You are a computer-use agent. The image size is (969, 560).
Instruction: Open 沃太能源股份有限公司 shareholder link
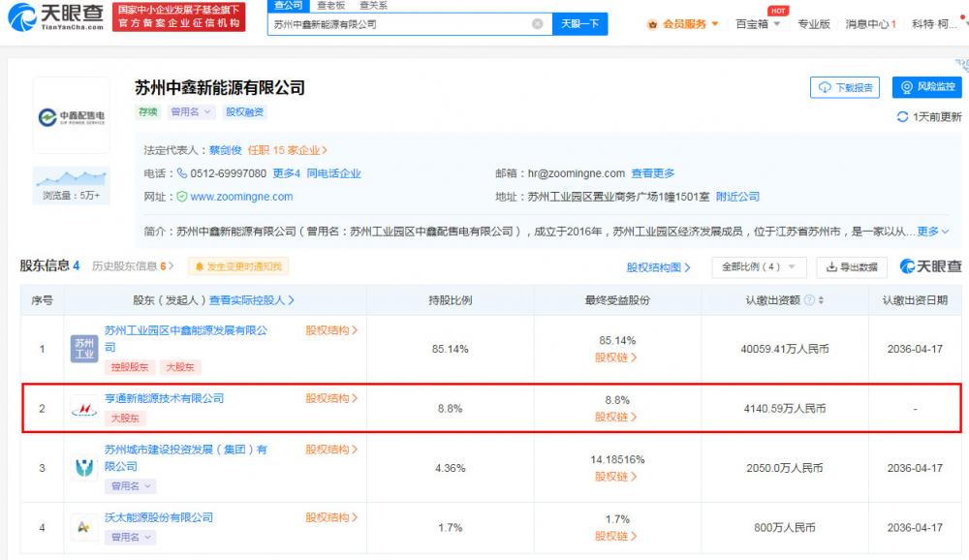158,518
